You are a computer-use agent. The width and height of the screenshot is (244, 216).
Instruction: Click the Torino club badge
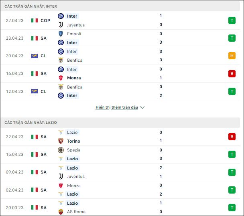pos(61,141)
